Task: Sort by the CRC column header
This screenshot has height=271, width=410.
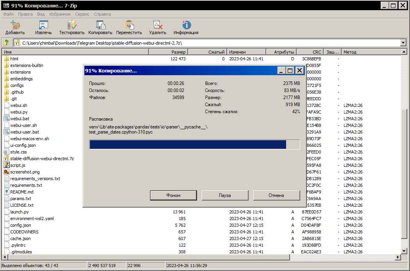Action: (x=310, y=52)
